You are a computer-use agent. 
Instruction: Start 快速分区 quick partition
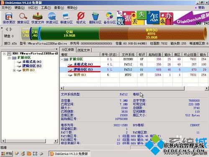tap(52, 18)
